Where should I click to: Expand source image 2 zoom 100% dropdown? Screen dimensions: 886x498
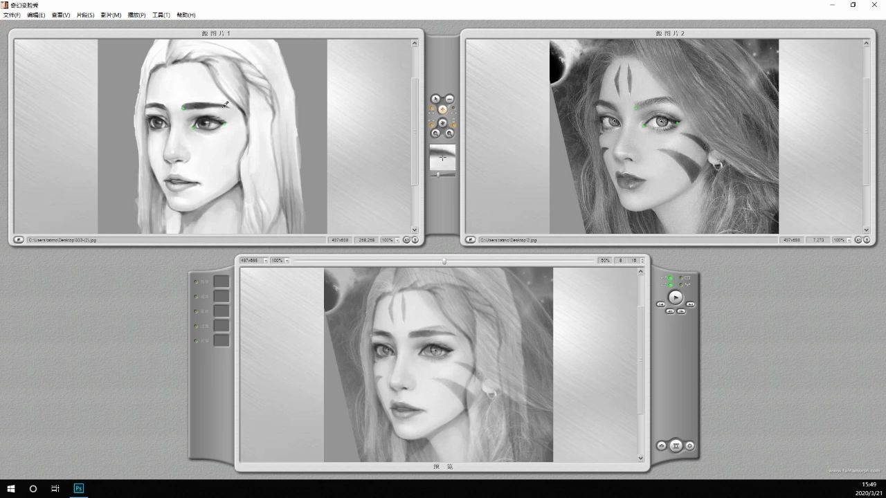pyautogui.click(x=849, y=240)
